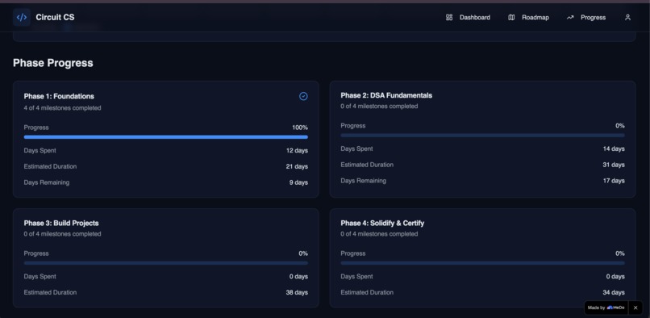Click the '21 days' estimated duration
This screenshot has width=650, height=318.
[x=297, y=166]
